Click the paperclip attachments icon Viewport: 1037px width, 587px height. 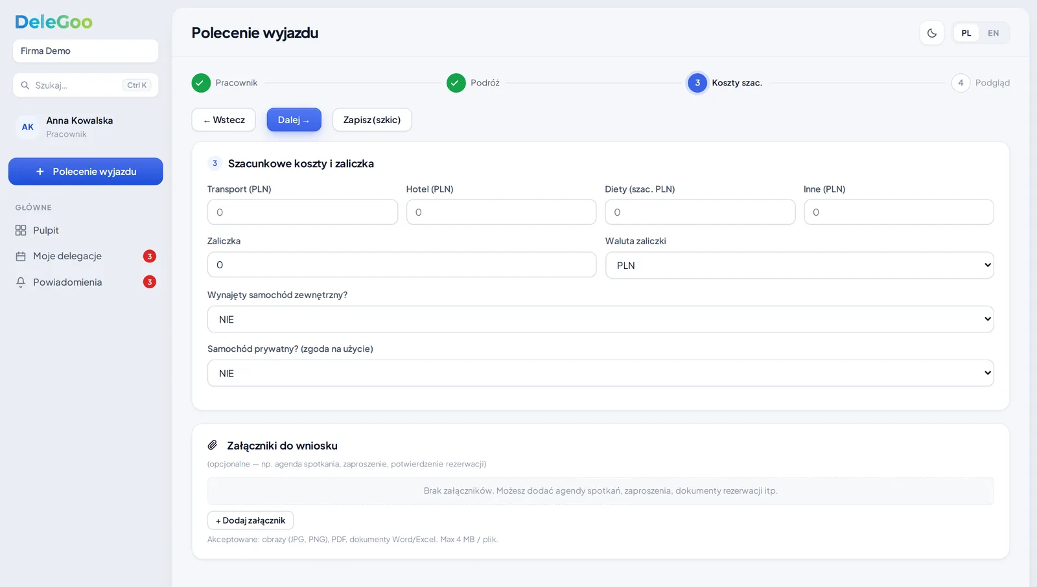click(x=213, y=445)
